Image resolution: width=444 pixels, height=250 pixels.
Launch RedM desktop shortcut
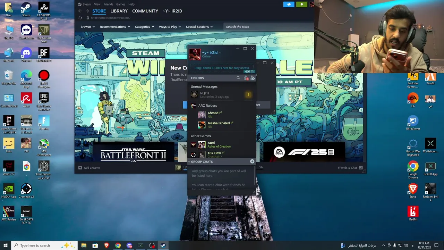413,213
